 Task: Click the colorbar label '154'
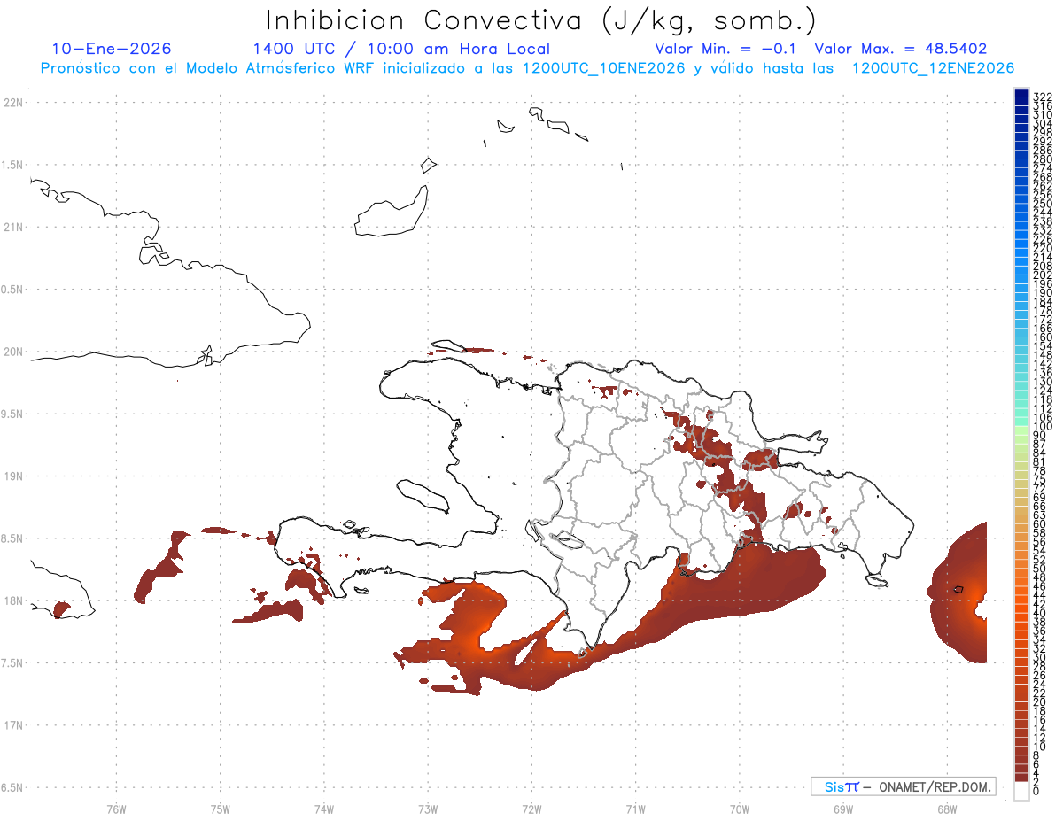[1043, 346]
